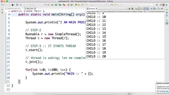This screenshot has width=169, height=95.
Task: Click the Coverage run icon
Action: [x=60, y=5]
